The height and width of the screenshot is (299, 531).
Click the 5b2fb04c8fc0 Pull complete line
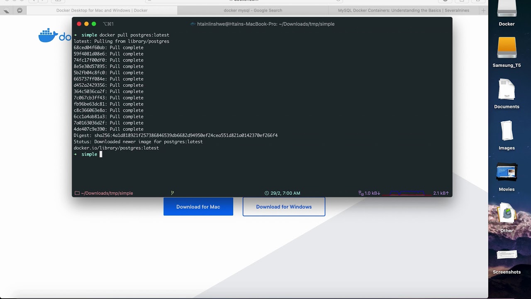click(x=109, y=72)
